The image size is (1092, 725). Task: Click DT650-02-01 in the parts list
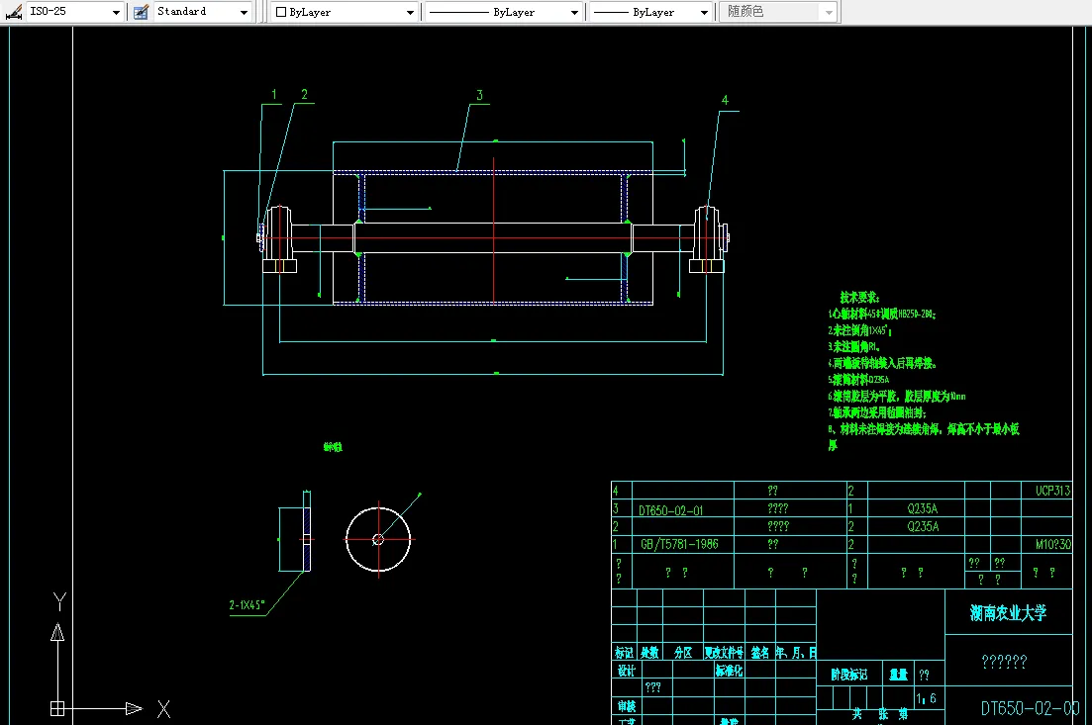coord(670,510)
